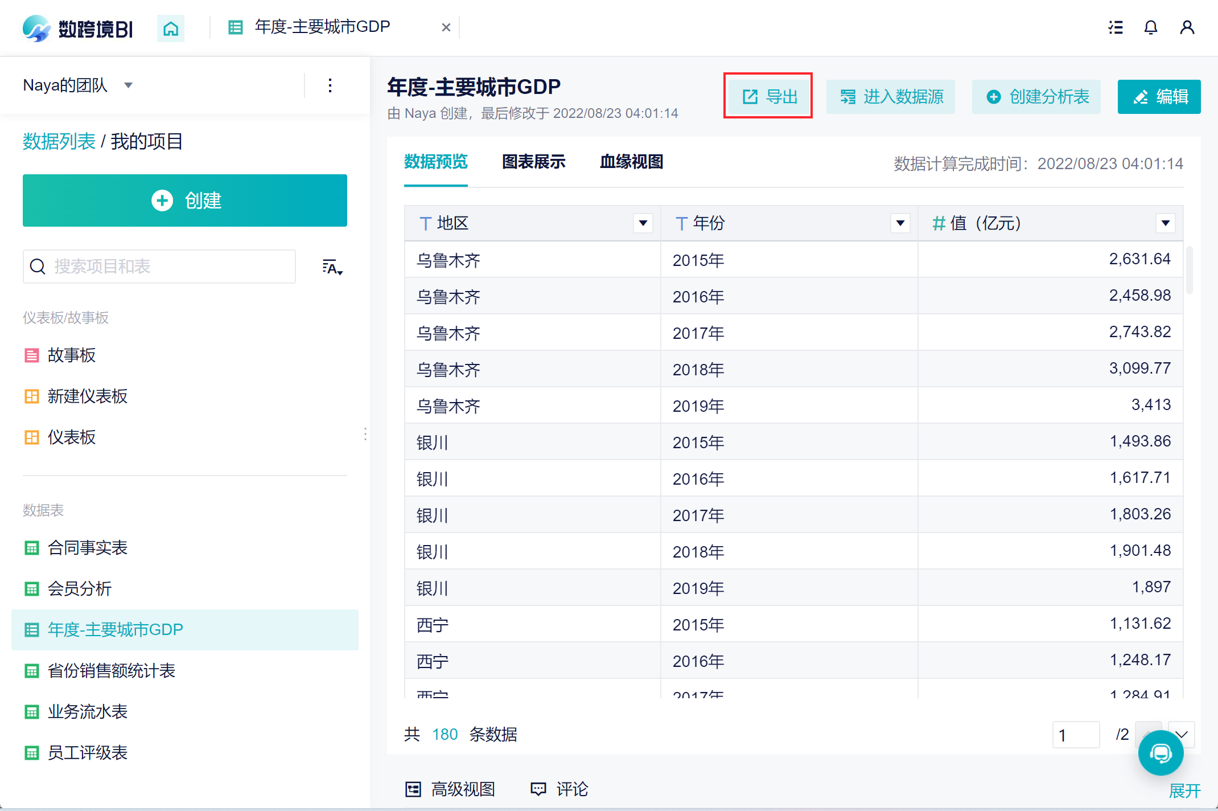This screenshot has width=1218, height=811.
Task: Click the green 创建 button
Action: [185, 200]
